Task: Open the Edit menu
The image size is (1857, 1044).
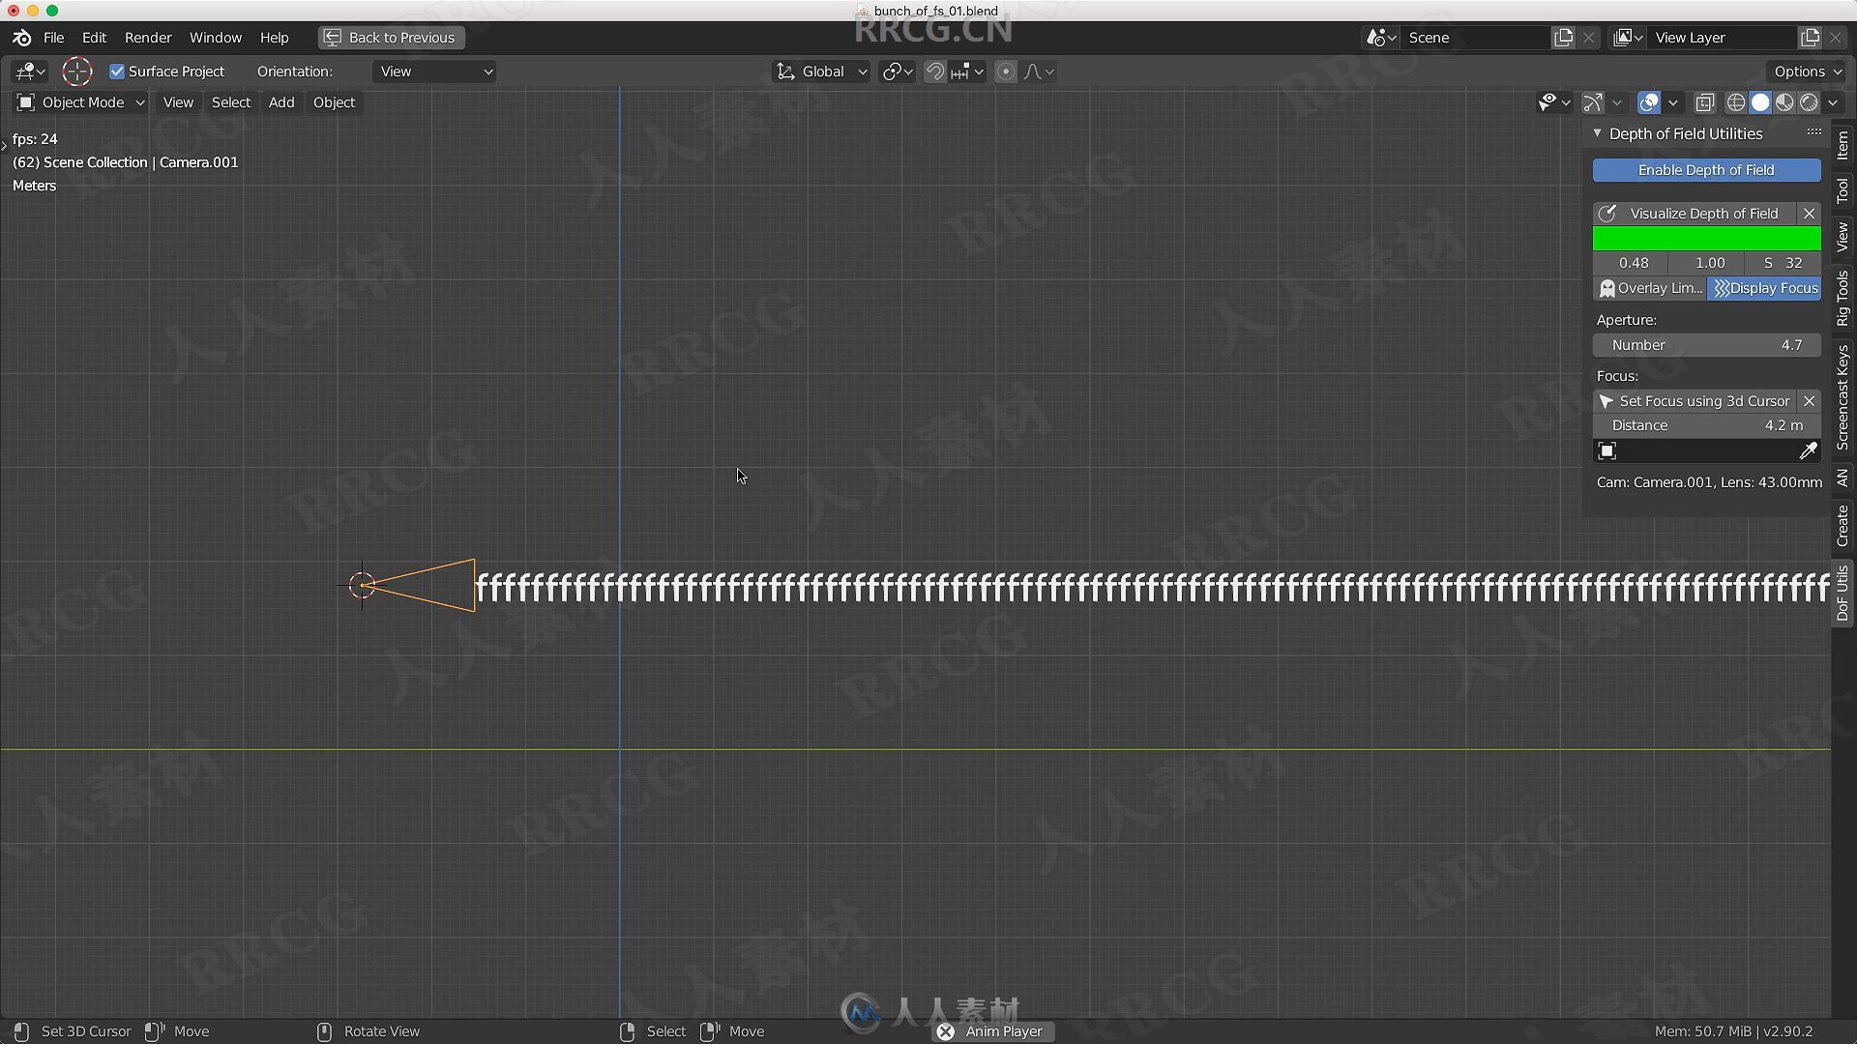Action: click(x=94, y=38)
